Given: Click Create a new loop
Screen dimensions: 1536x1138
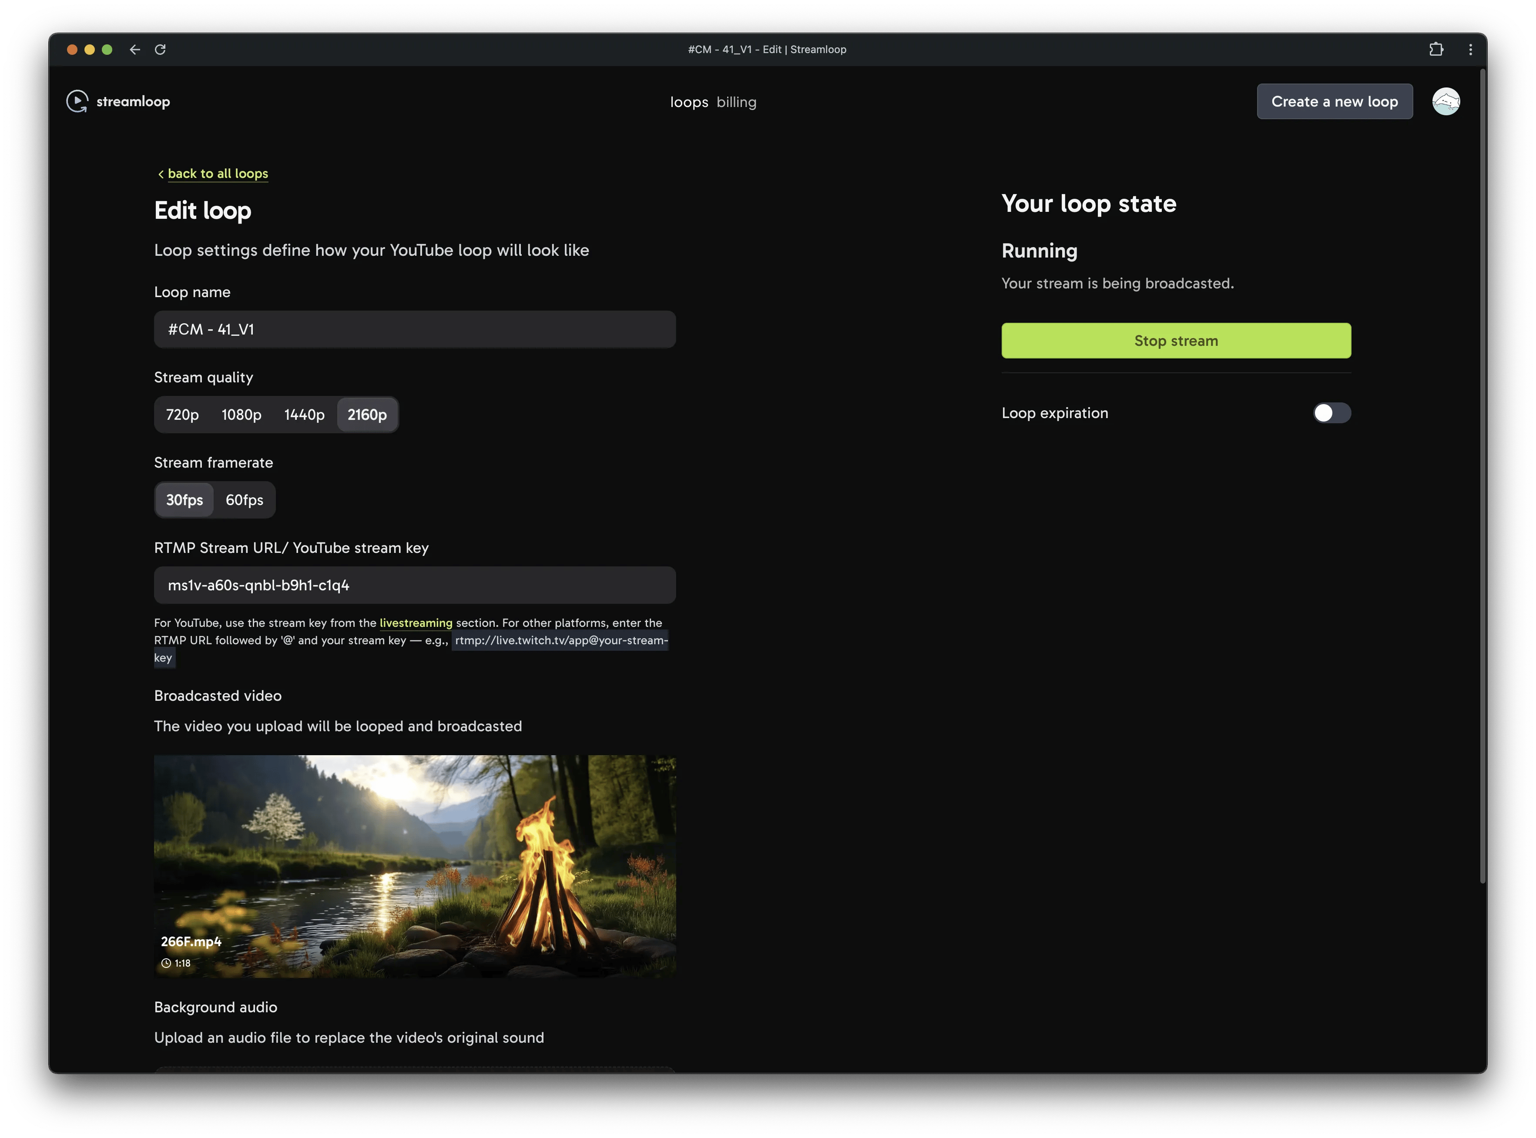Looking at the screenshot, I should point(1334,100).
